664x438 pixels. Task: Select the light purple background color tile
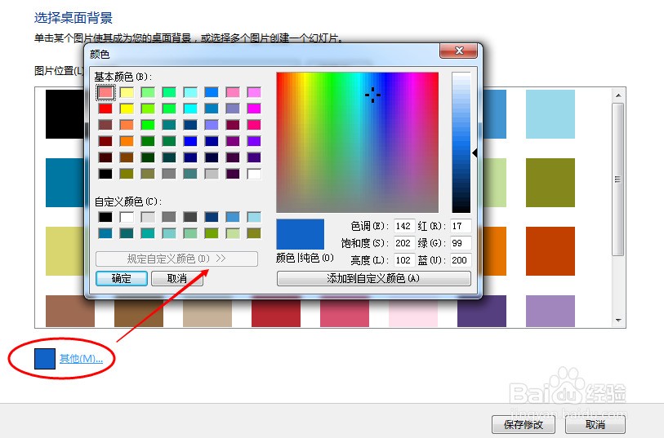coord(550,311)
